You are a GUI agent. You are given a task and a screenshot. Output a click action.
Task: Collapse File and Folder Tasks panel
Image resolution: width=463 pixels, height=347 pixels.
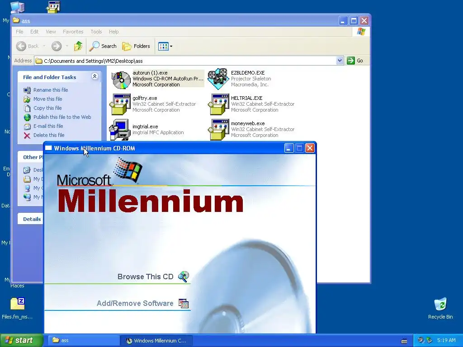tap(95, 76)
